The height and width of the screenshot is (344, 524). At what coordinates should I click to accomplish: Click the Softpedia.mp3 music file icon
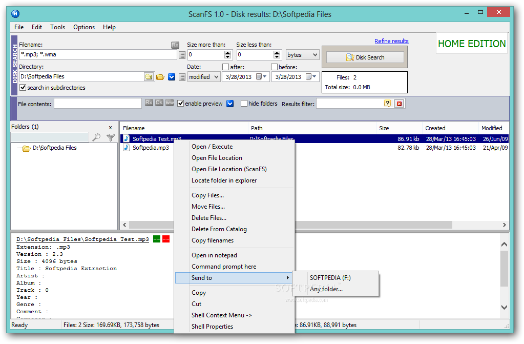pos(127,148)
